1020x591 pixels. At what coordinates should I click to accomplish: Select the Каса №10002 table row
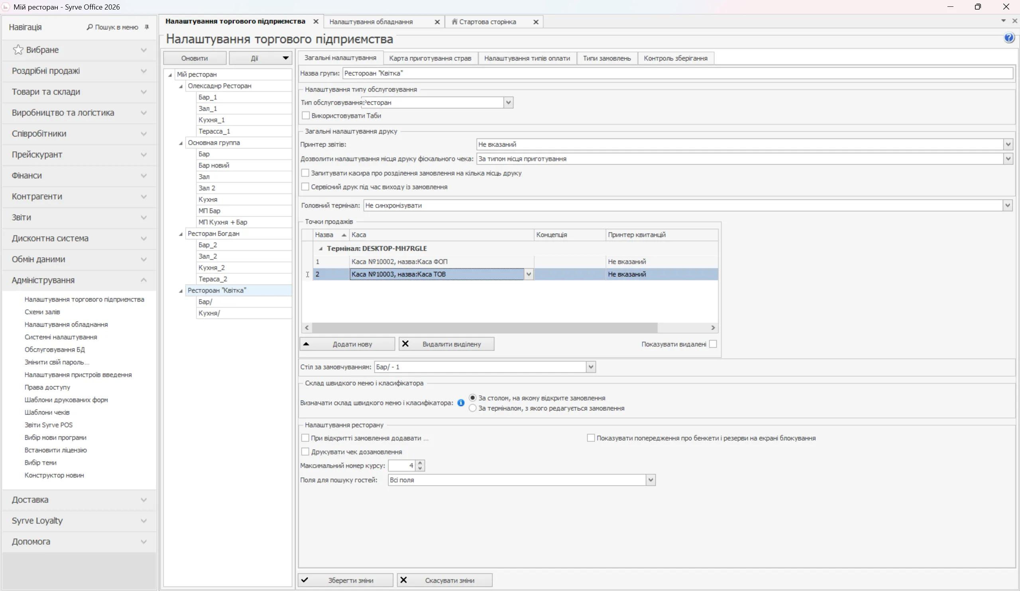[x=515, y=262]
